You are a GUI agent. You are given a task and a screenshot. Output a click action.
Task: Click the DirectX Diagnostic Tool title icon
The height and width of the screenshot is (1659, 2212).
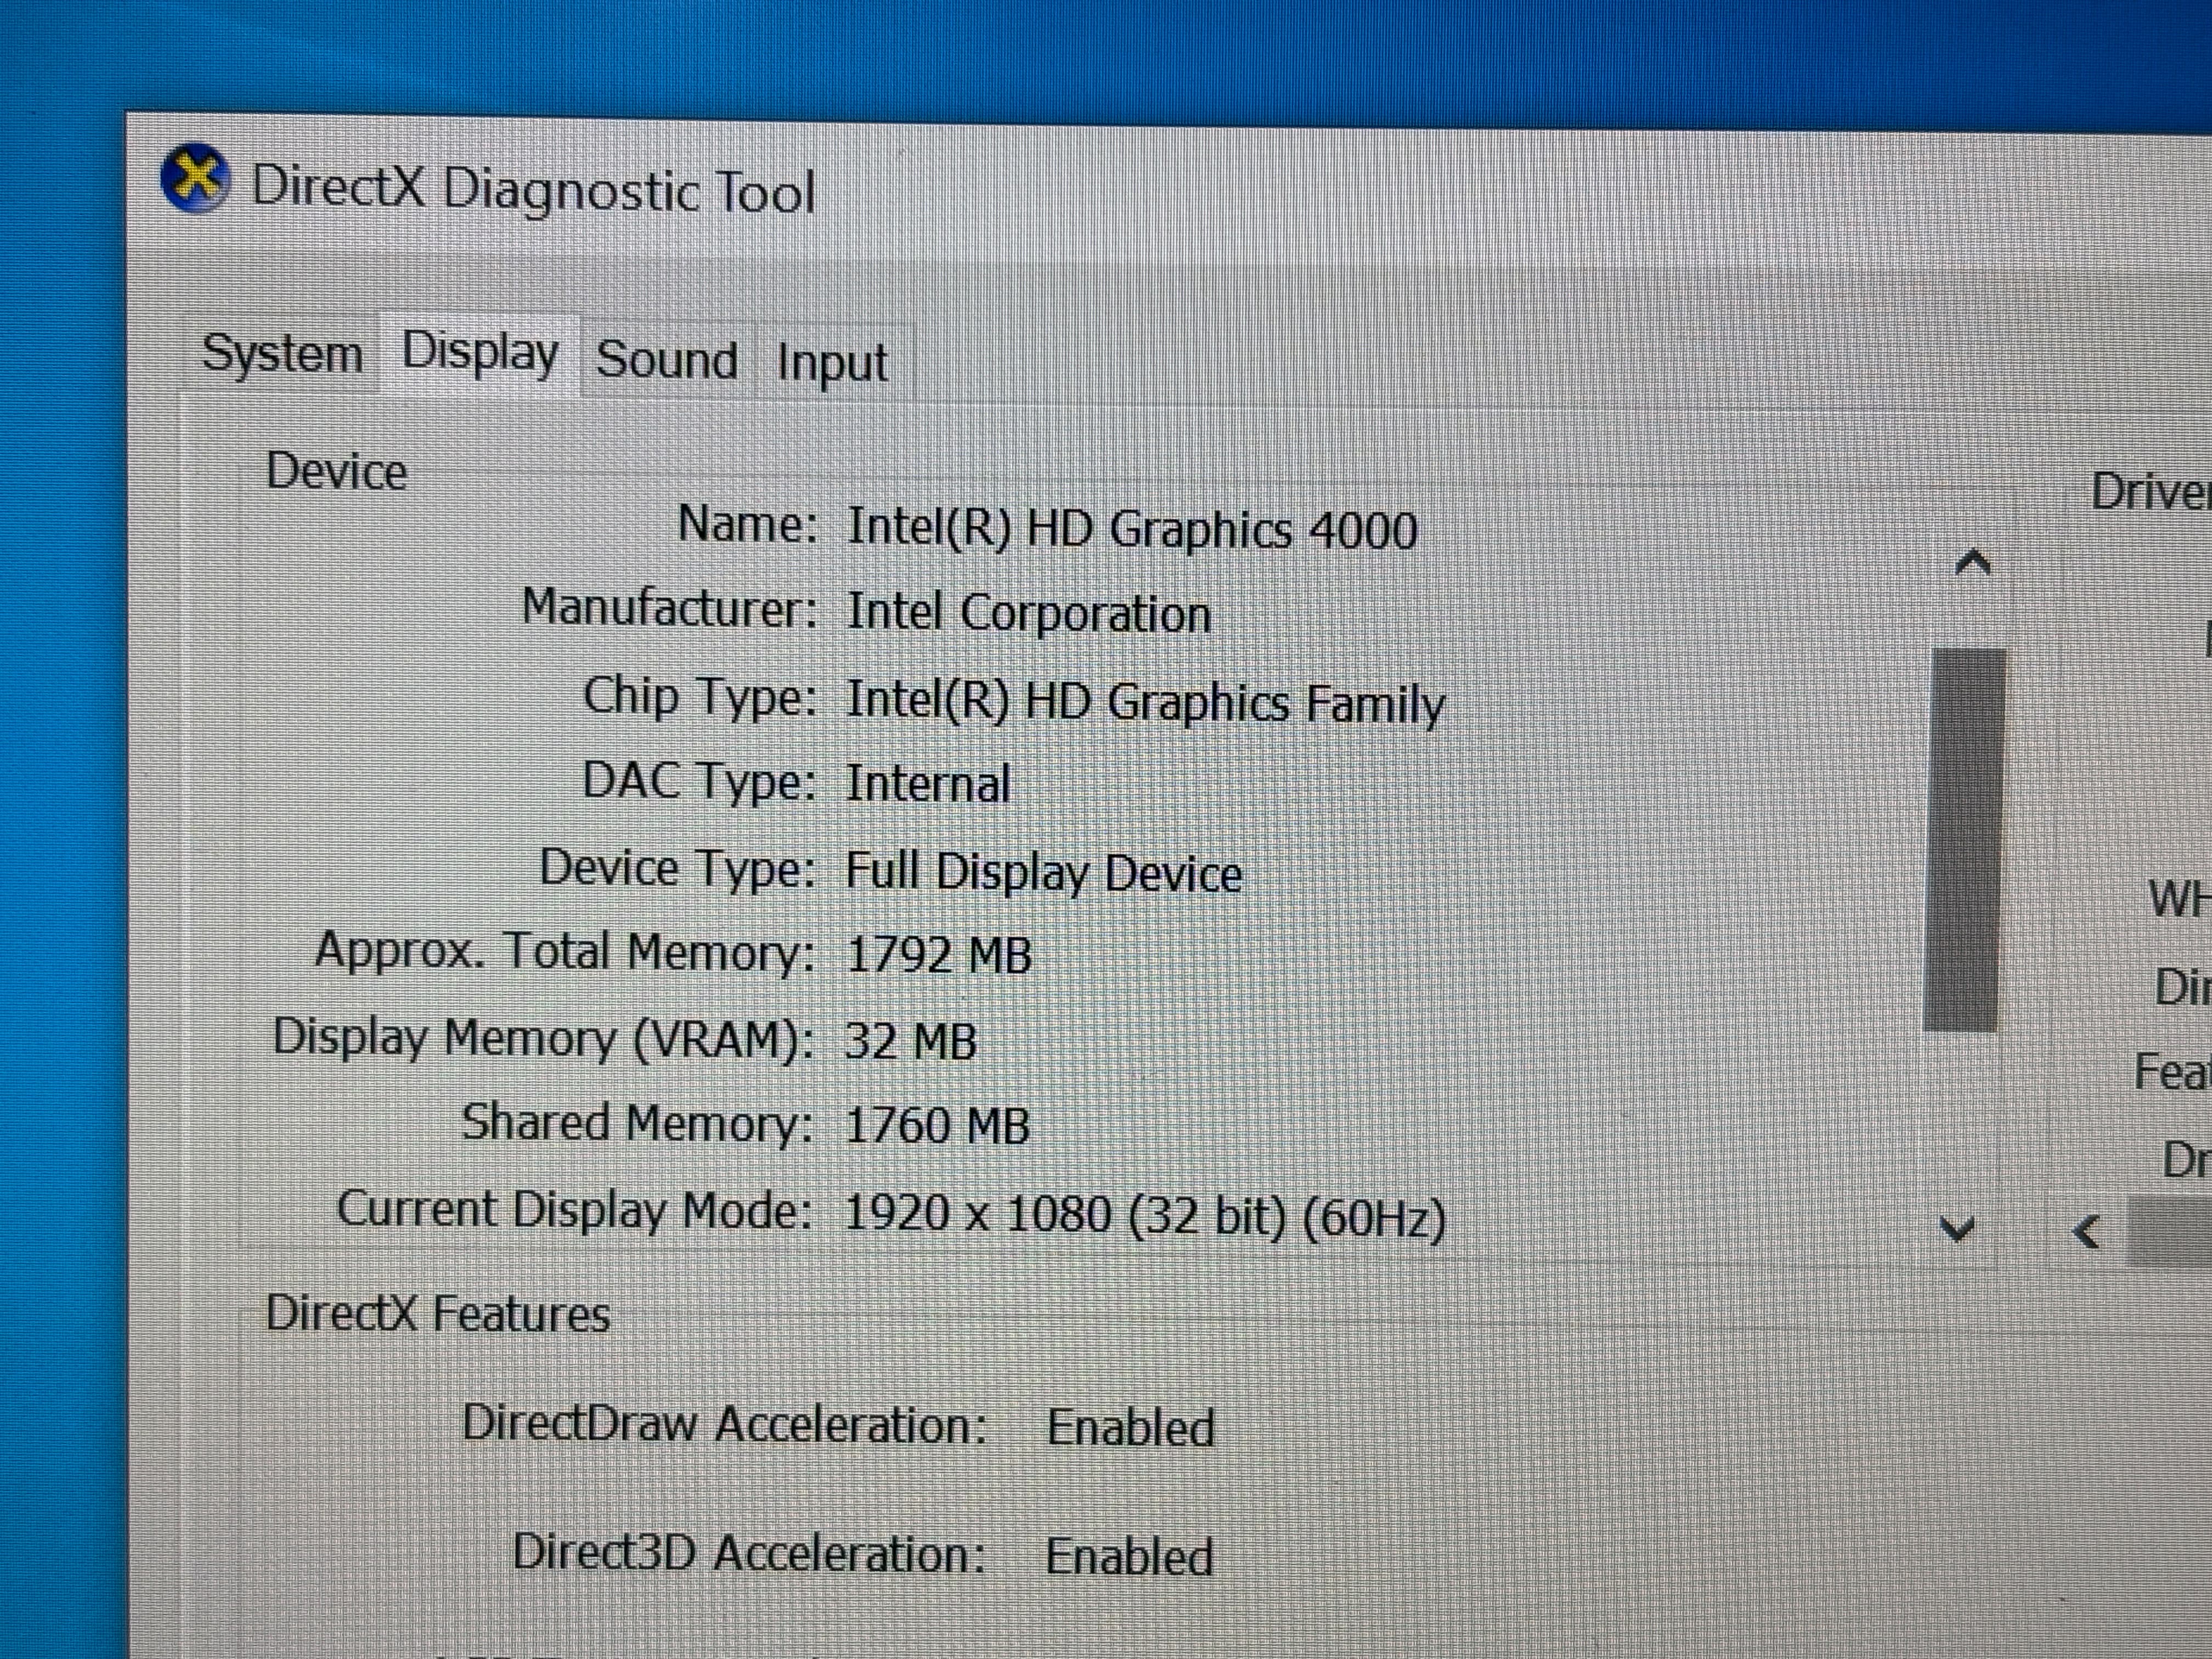[x=196, y=179]
